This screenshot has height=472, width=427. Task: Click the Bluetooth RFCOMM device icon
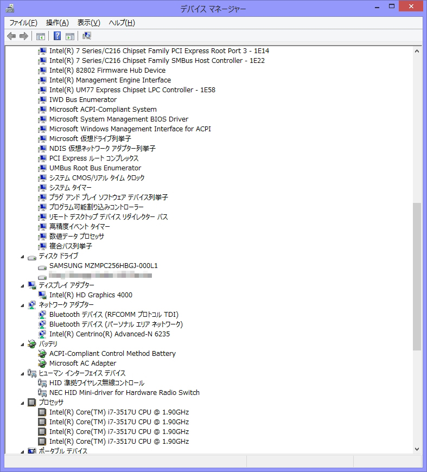(x=42, y=315)
